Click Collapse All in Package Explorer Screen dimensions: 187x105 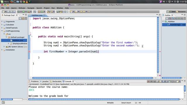click(20, 18)
